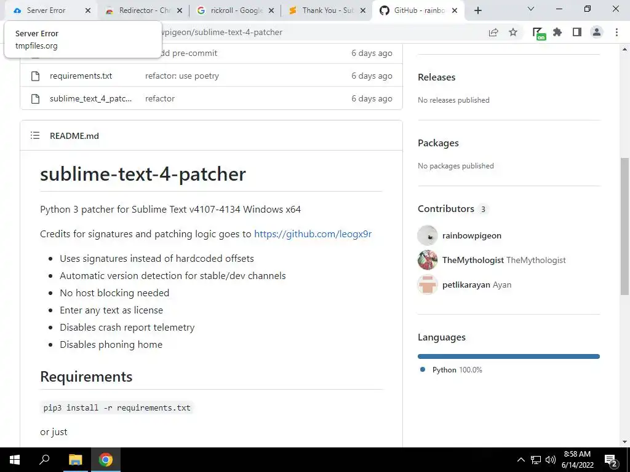Close the Redirector tab
The width and height of the screenshot is (630, 472).
coord(180,10)
